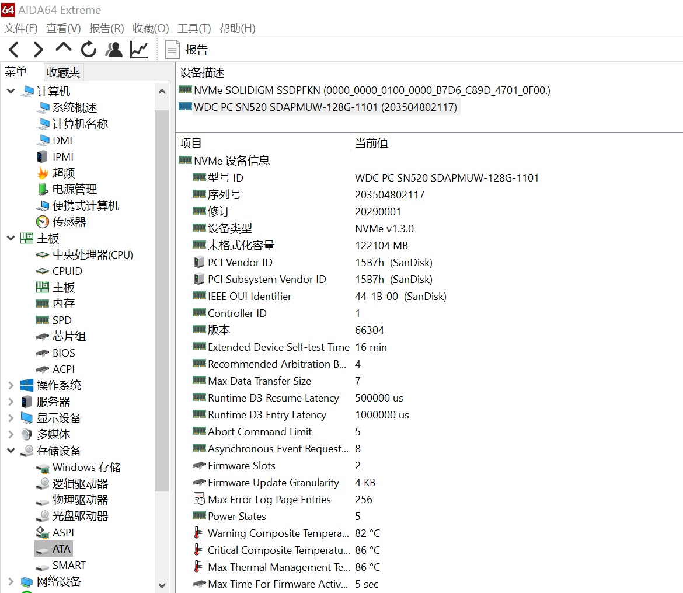Expand the 多媒体 tree node
683x593 pixels.
[11, 434]
